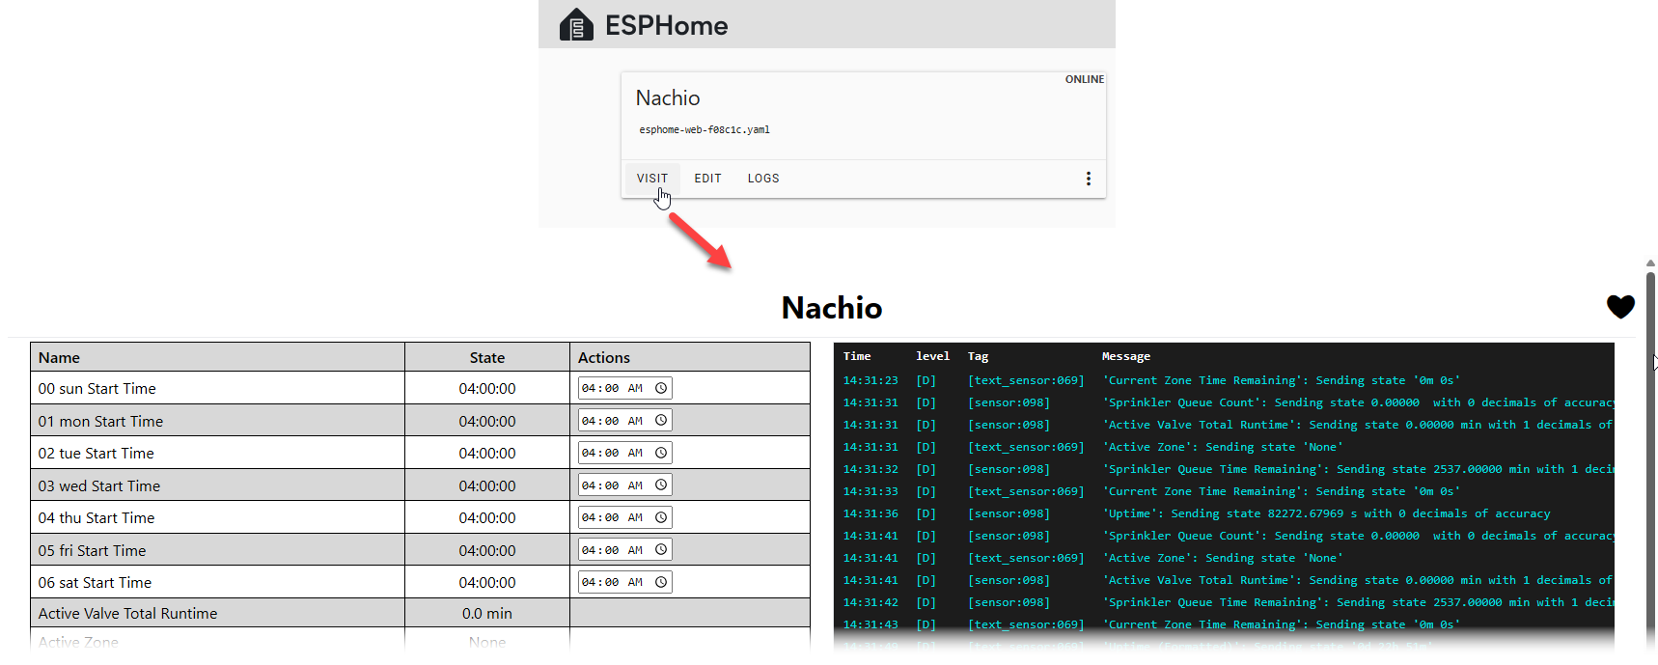This screenshot has height=665, width=1658.
Task: Click the log timestamp 14:31:23
Action: tap(870, 380)
